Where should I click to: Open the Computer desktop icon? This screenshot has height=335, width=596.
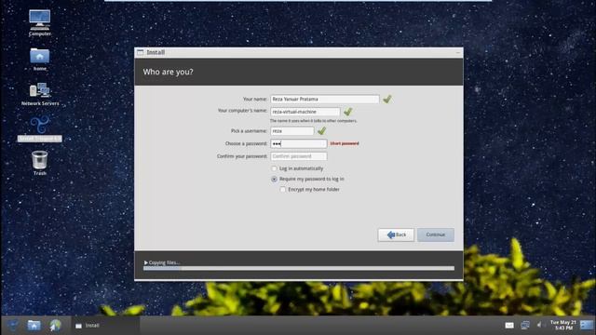[39, 22]
